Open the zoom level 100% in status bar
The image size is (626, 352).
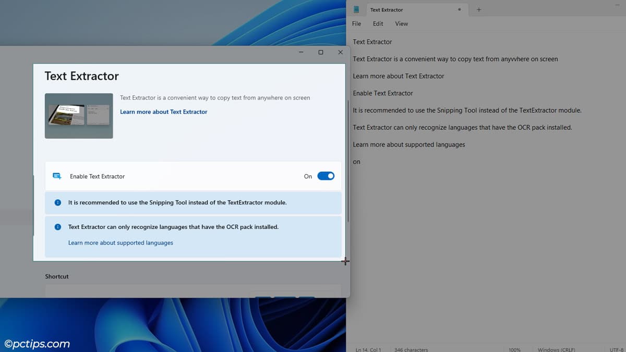[x=514, y=349]
